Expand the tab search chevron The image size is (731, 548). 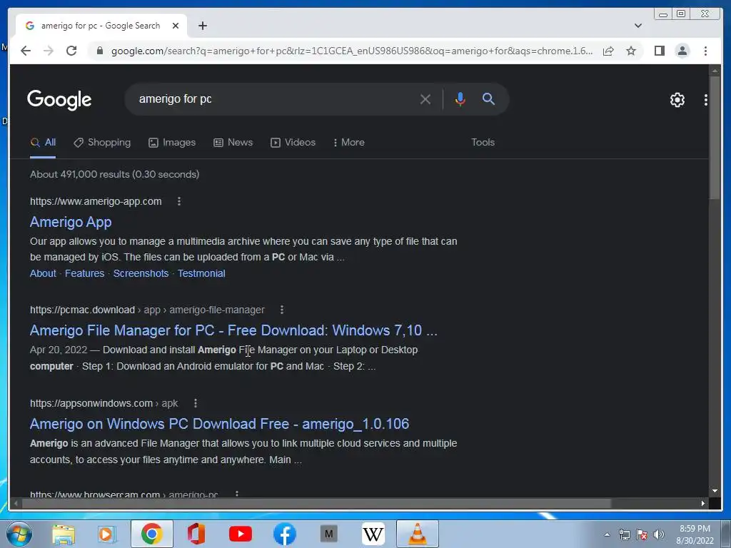pyautogui.click(x=637, y=26)
